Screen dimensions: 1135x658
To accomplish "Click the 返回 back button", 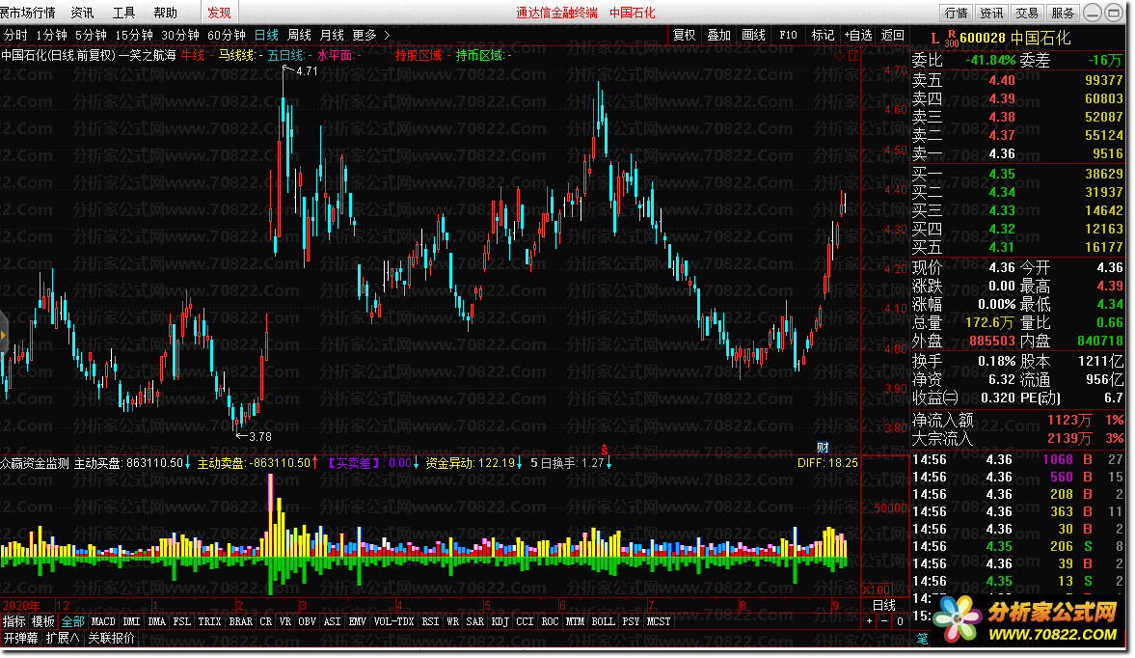I will [893, 35].
